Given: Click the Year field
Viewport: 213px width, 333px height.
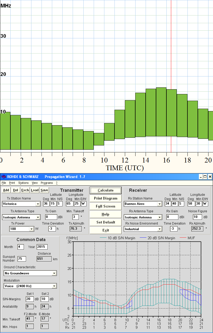Looking at the screenshot, I should [42, 247].
